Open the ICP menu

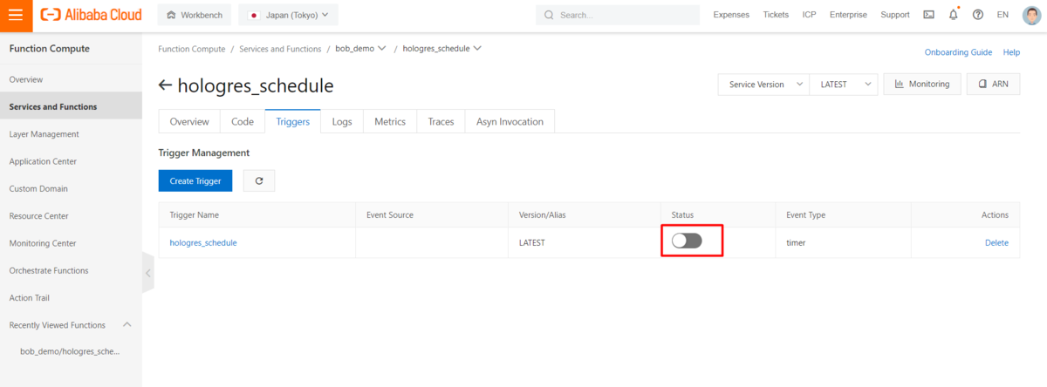[x=810, y=15]
